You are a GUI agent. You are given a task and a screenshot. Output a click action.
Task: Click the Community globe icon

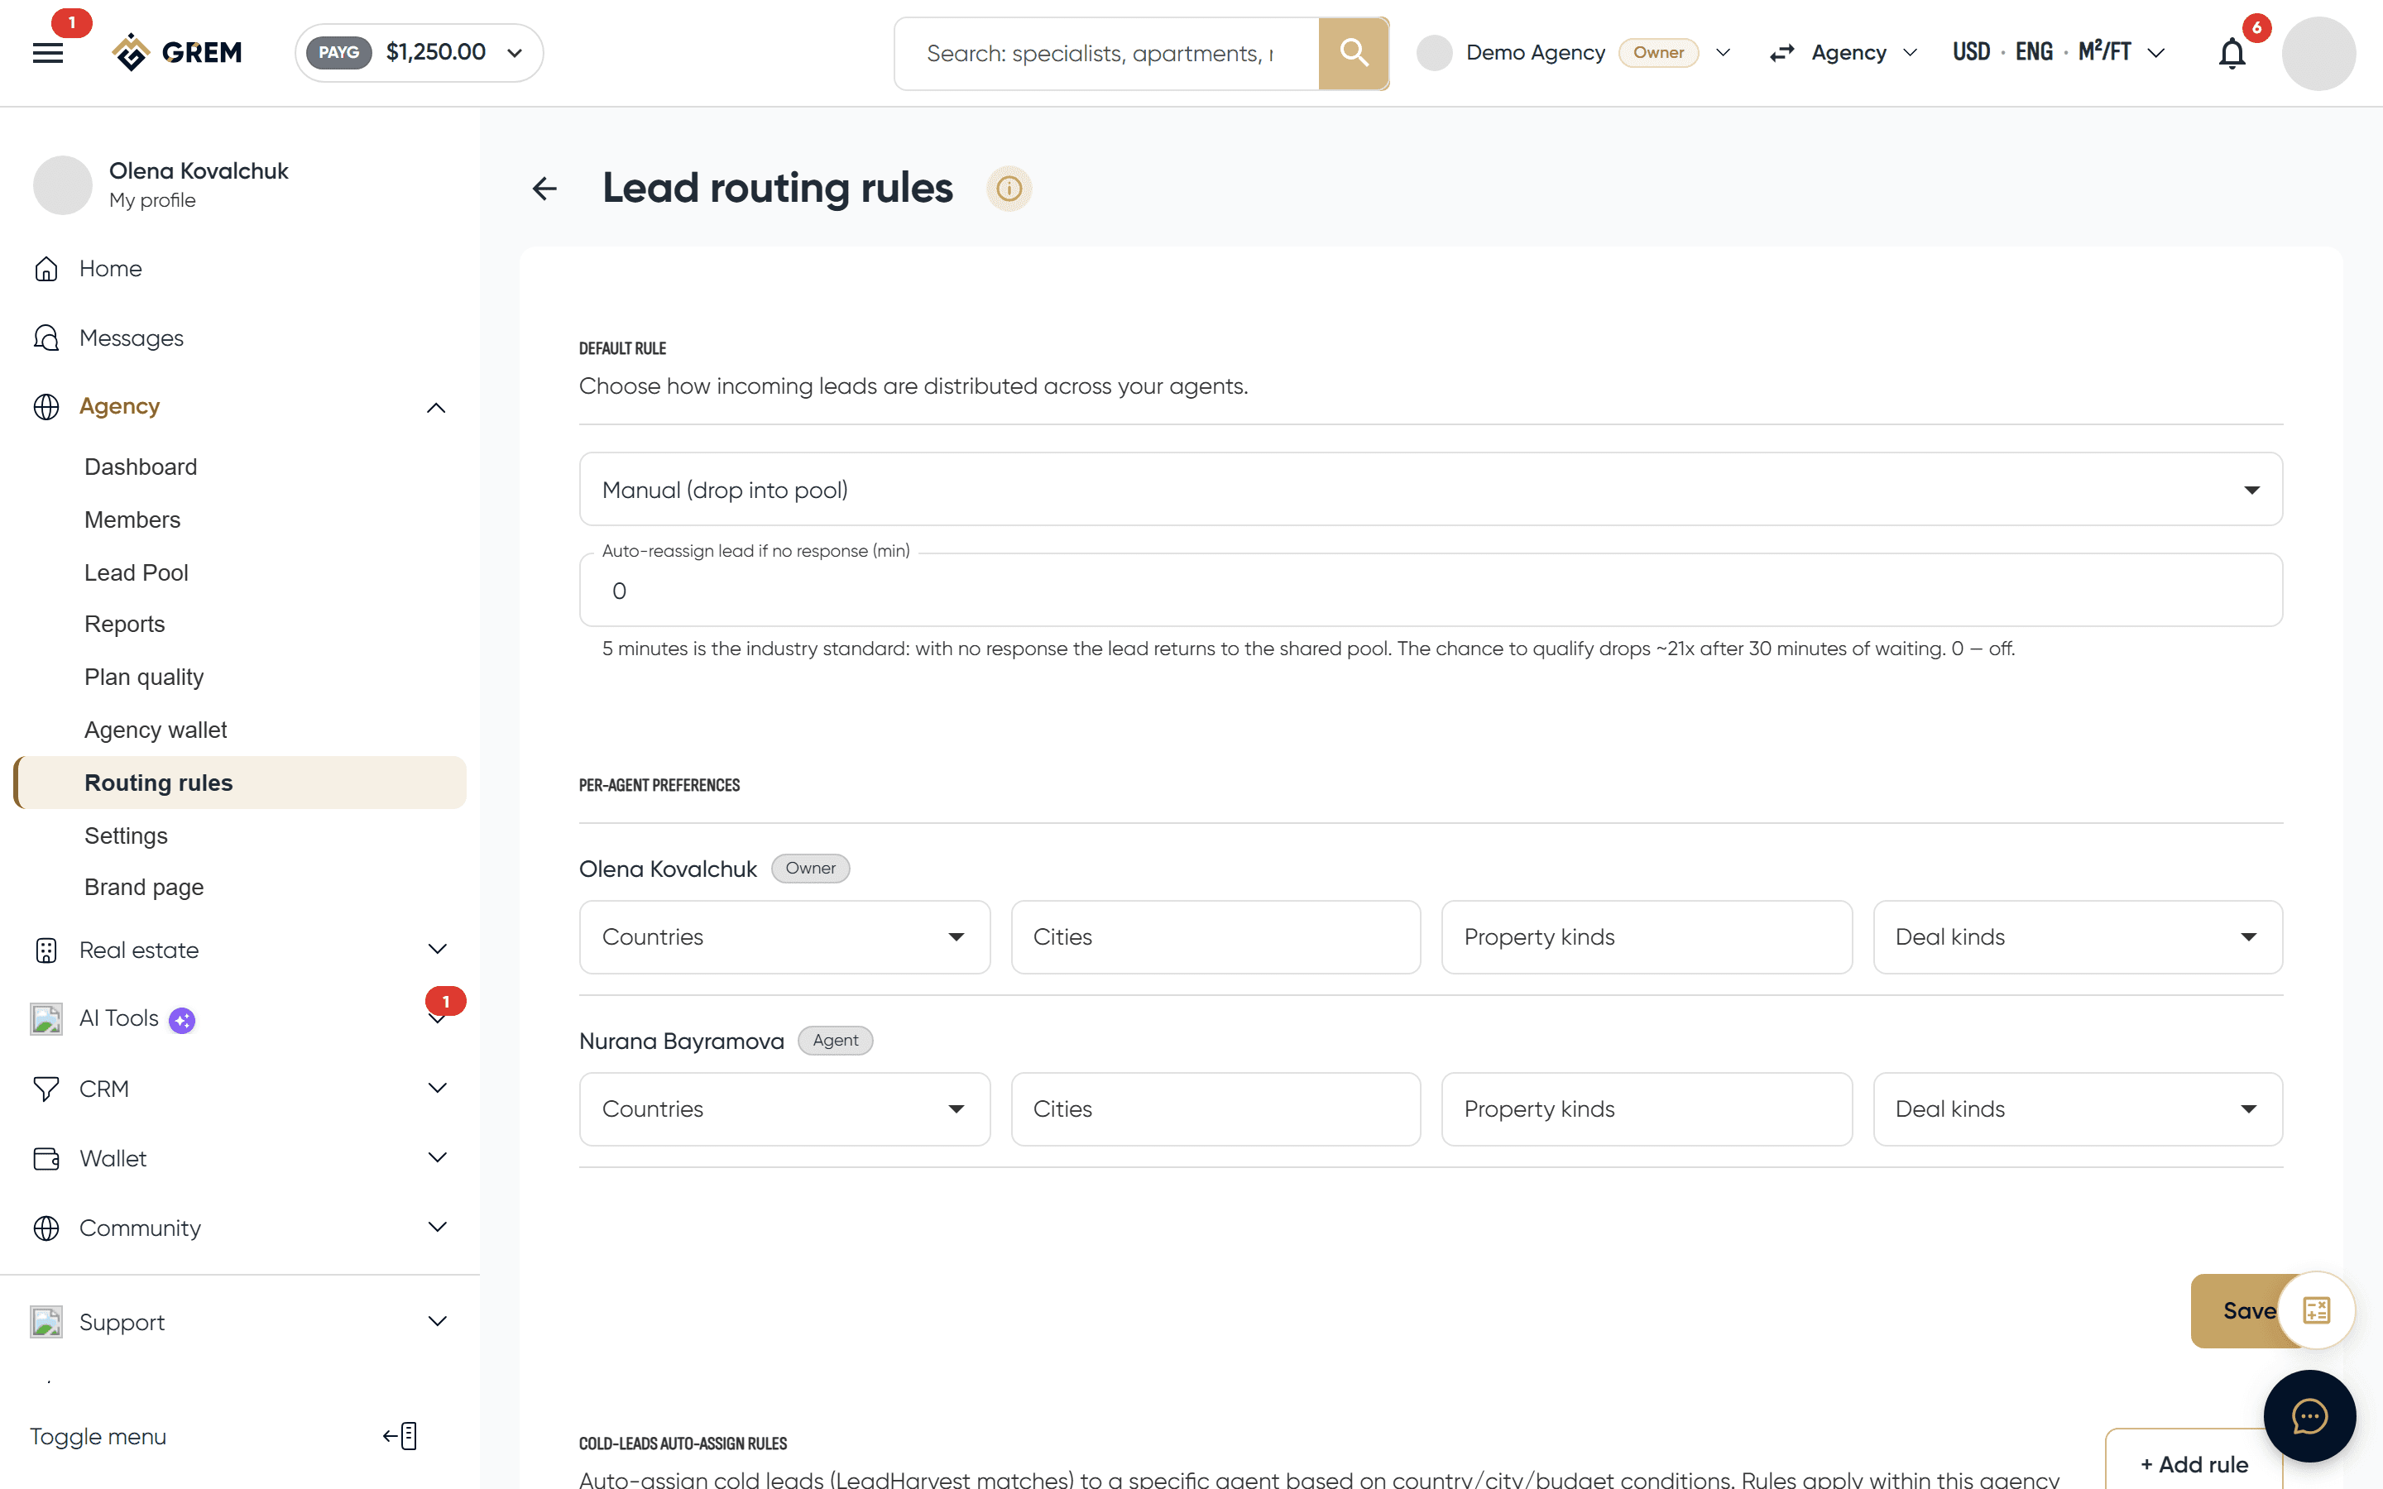click(46, 1228)
